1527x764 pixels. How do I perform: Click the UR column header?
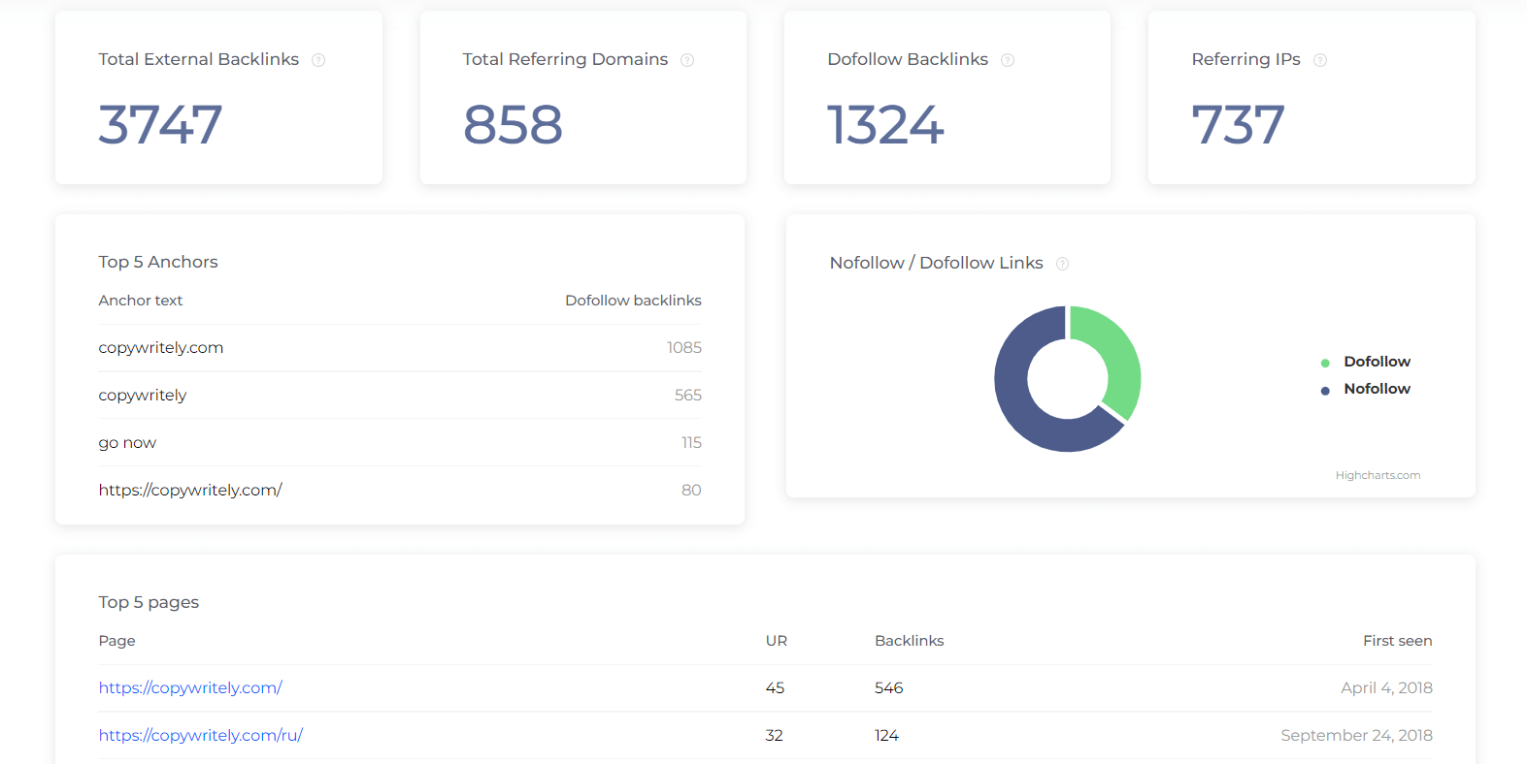(x=777, y=641)
